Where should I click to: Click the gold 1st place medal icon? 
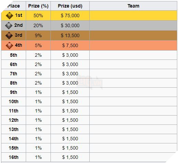[x=9, y=15]
